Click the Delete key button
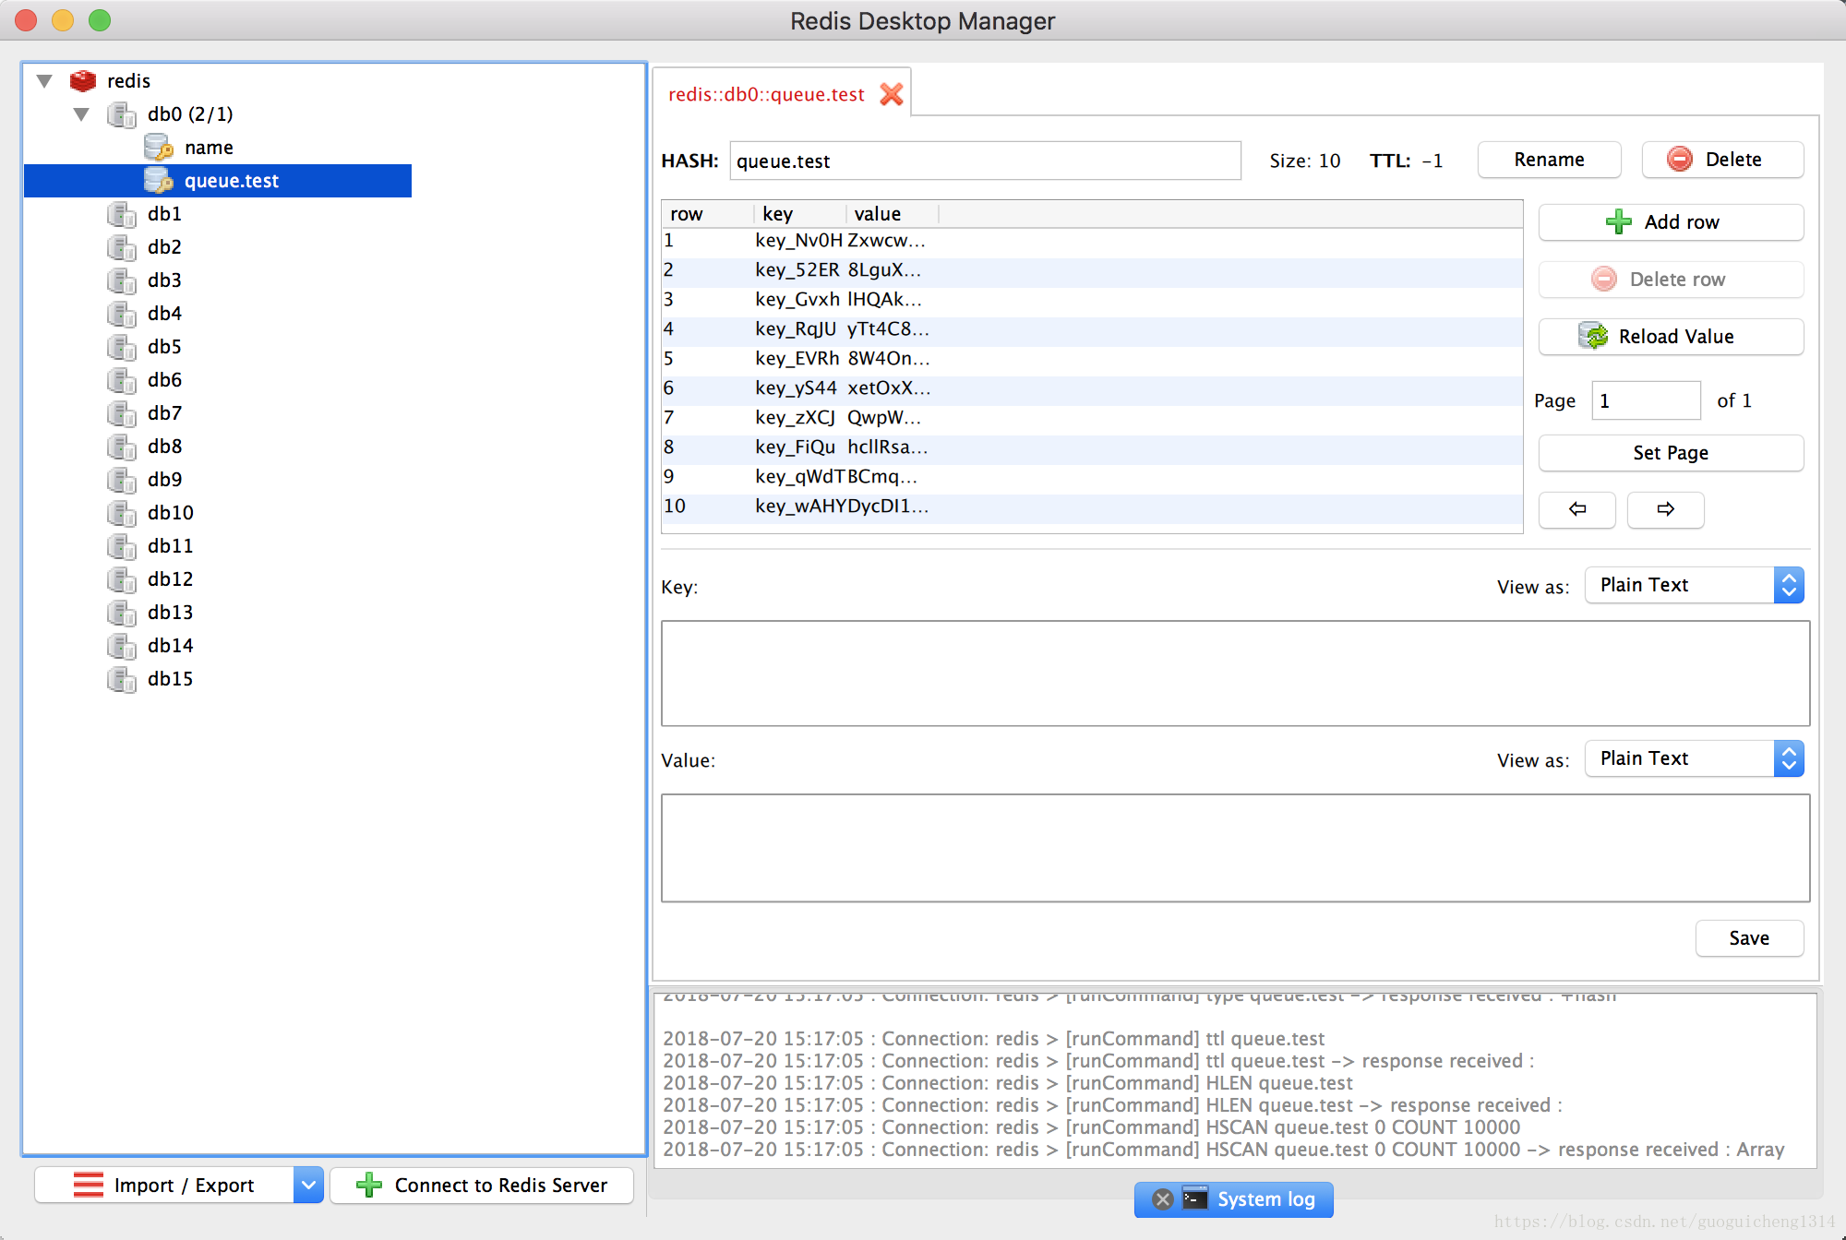 click(1722, 160)
